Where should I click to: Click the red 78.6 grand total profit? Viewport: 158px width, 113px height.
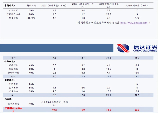coord(109,110)
